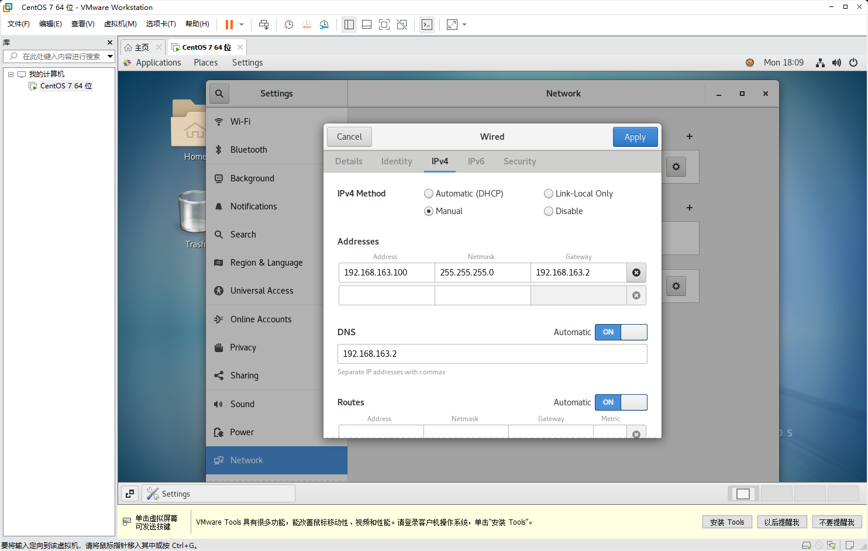Switch to Unity mode icon

(402, 25)
